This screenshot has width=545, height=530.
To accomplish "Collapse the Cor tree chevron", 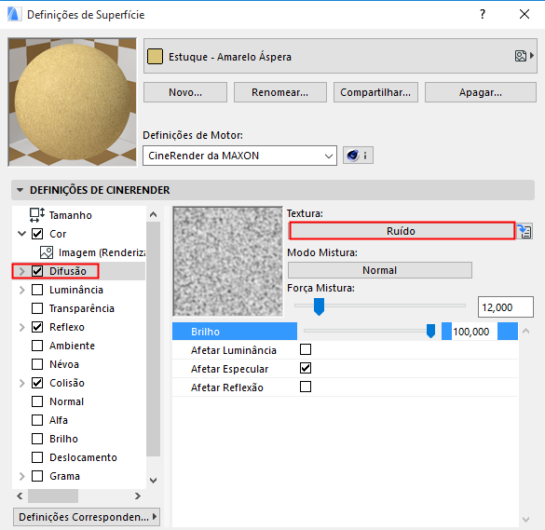I will click(22, 234).
